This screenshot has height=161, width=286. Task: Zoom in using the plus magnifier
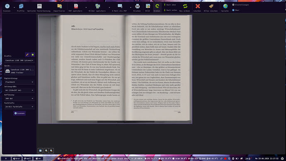tap(51, 151)
